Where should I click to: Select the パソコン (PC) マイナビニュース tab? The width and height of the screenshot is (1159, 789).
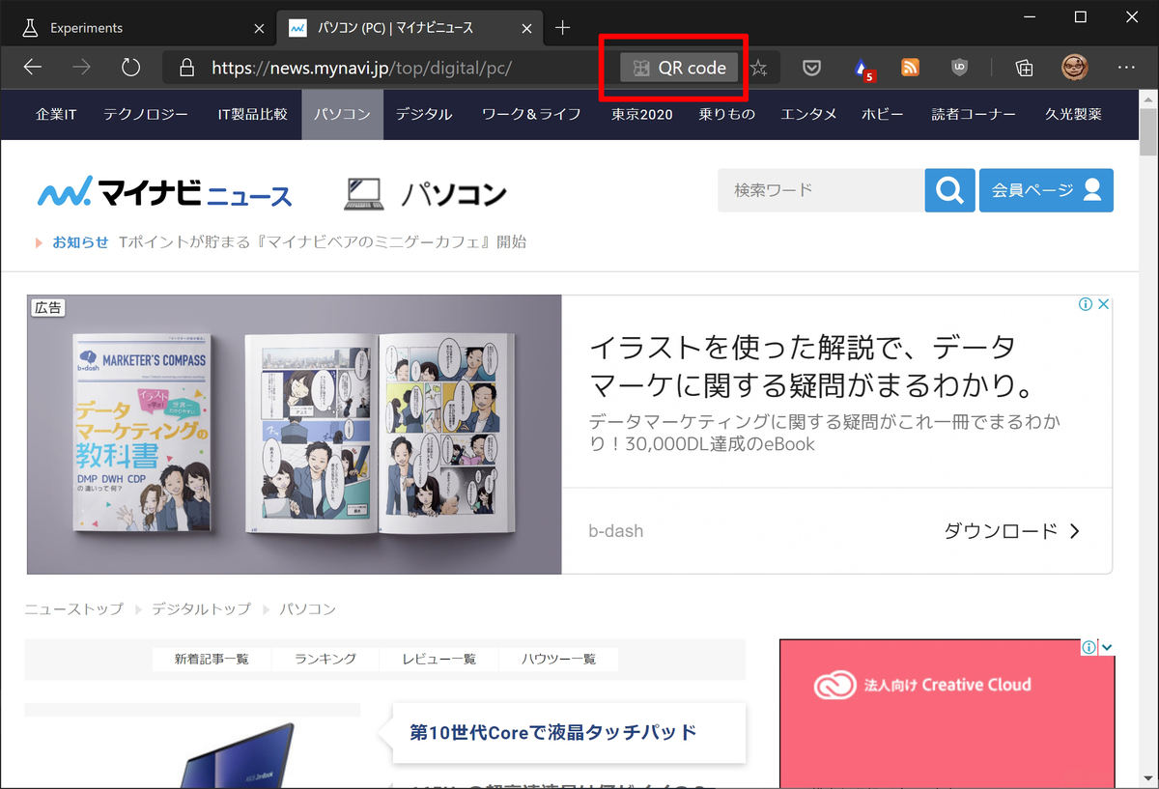tap(410, 28)
